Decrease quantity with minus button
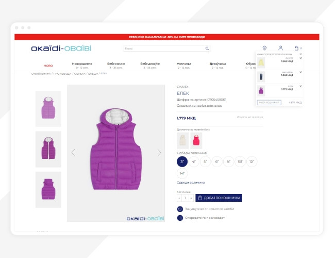Screen dimensions: 335x258 click(x=179, y=198)
